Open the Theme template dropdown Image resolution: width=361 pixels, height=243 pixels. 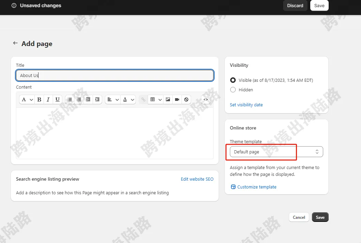276,152
